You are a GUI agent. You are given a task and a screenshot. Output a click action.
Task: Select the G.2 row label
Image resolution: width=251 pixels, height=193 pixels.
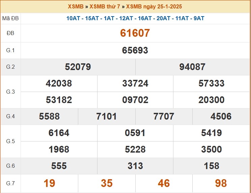10,67
